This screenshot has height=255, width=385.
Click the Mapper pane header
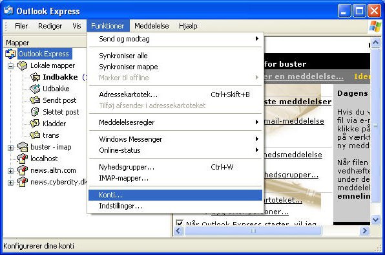45,43
